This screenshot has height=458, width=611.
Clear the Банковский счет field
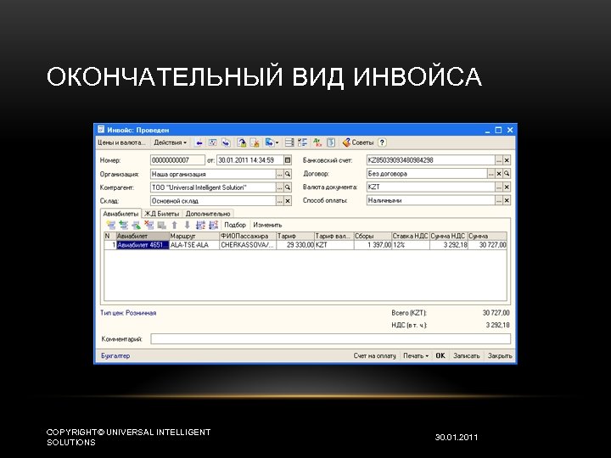point(507,160)
